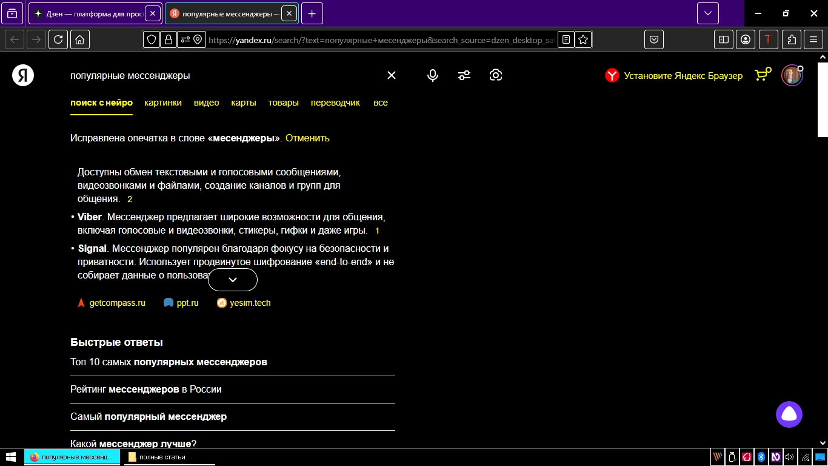828x466 pixels.
Task: Click the page vertical scrollbar thumb
Action: 823,98
